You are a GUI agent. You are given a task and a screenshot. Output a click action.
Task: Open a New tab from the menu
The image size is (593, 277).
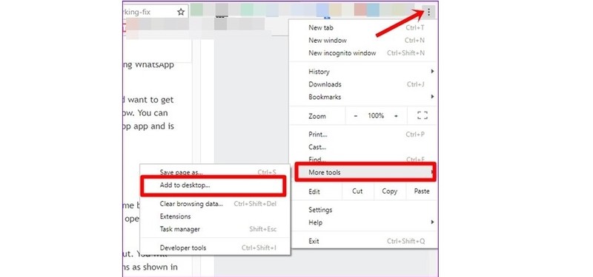(x=363, y=27)
